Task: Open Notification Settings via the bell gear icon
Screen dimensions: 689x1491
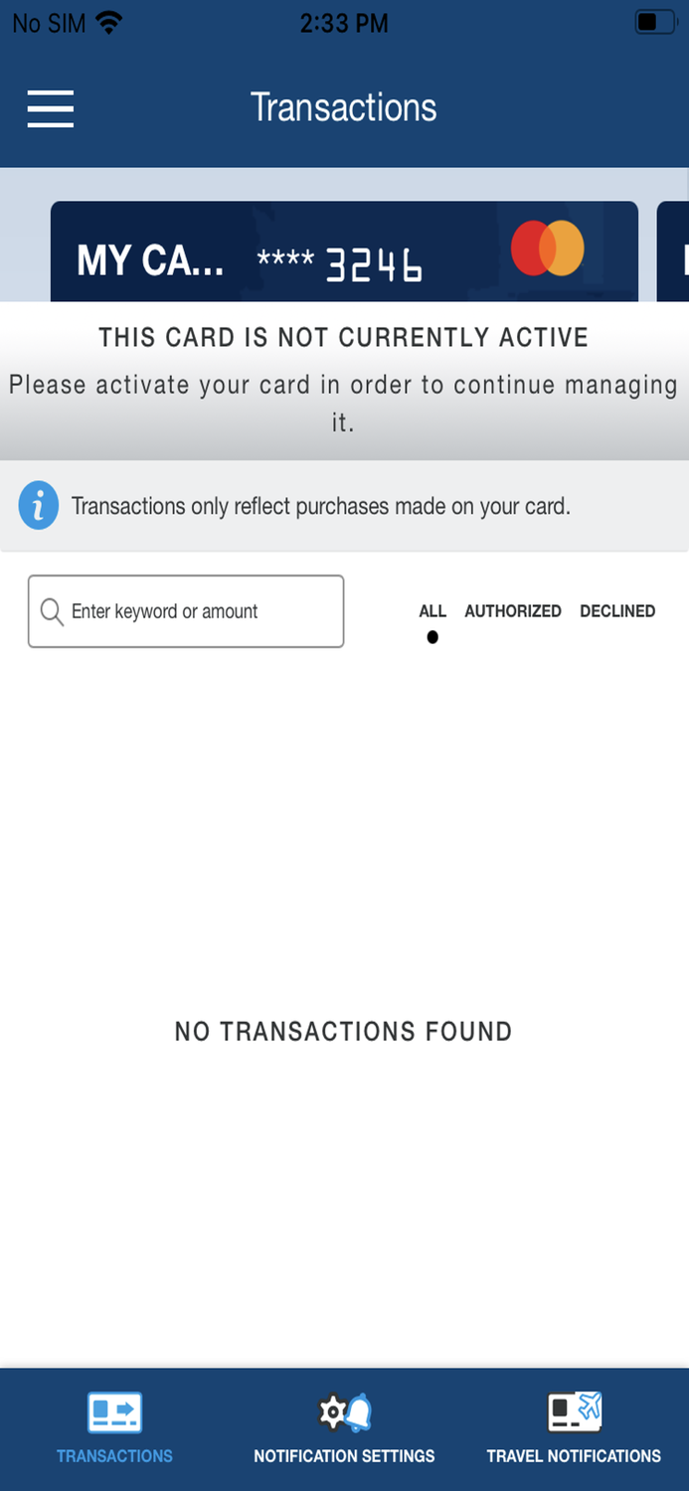Action: click(343, 1410)
